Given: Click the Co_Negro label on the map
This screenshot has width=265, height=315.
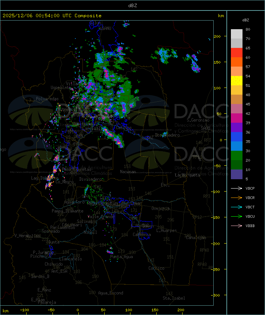Looking at the screenshot, I should [x=64, y=181].
